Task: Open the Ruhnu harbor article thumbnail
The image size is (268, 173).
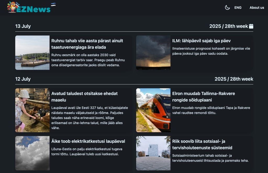Action: (32, 53)
